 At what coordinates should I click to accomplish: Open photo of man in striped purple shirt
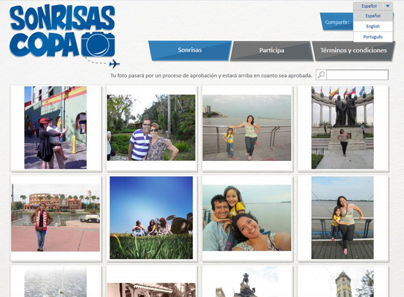(151, 128)
